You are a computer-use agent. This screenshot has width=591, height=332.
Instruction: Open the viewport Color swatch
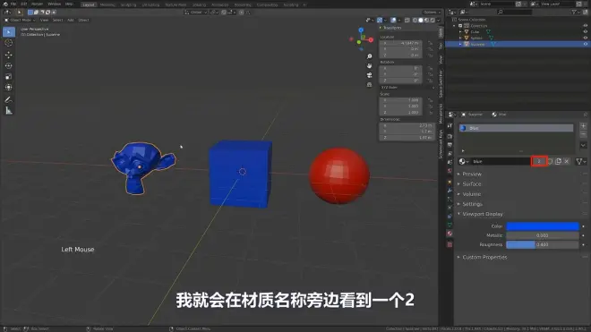click(542, 226)
